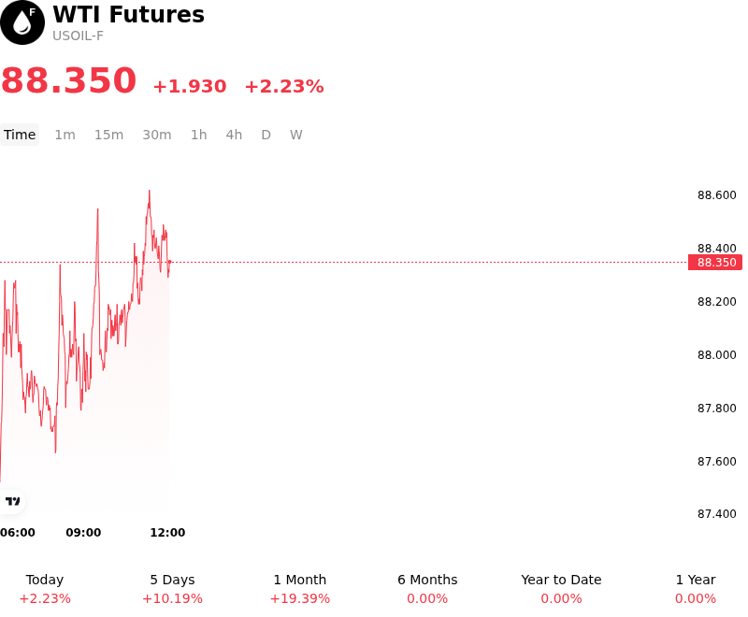
Task: Switch to the 15m interval
Action: click(108, 135)
